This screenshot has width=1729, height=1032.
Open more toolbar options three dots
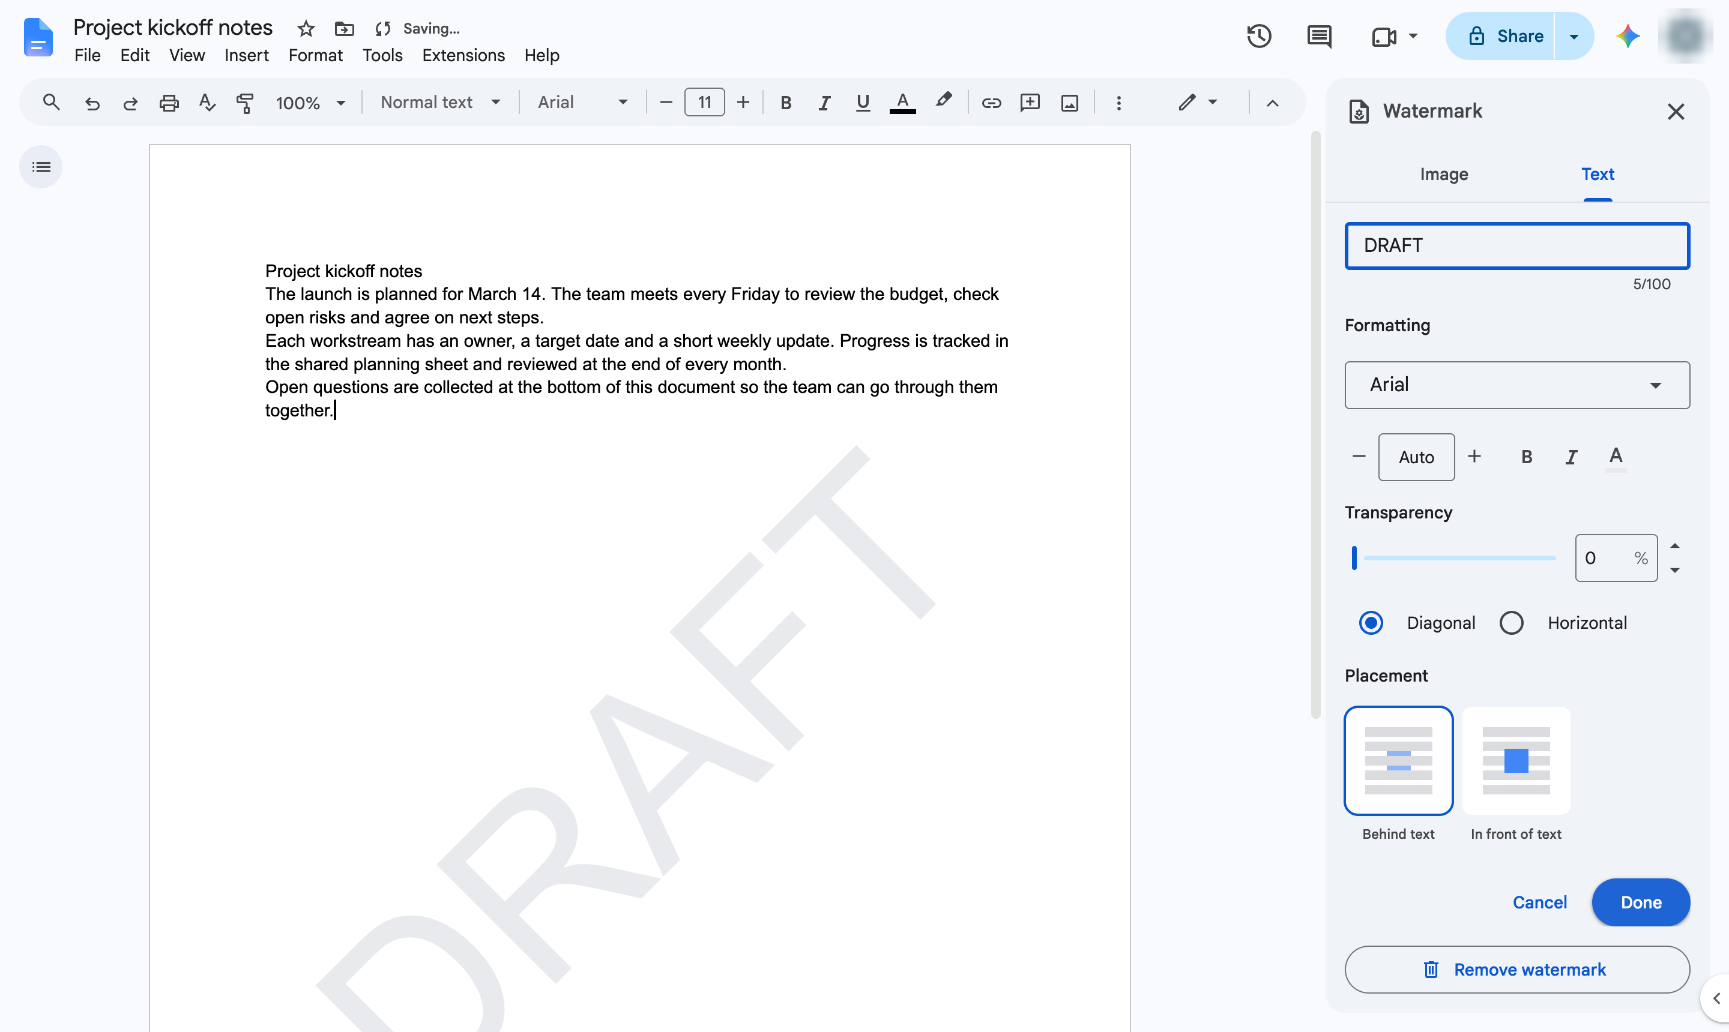[1118, 103]
